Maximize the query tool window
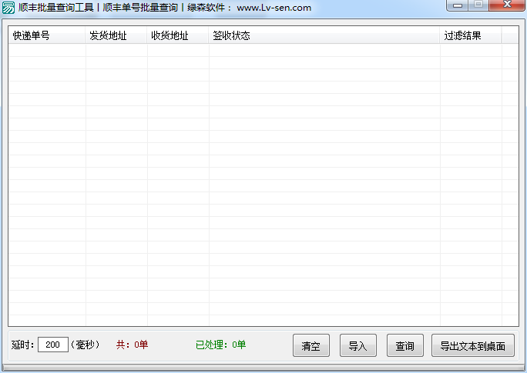The width and height of the screenshot is (527, 373). point(478,5)
